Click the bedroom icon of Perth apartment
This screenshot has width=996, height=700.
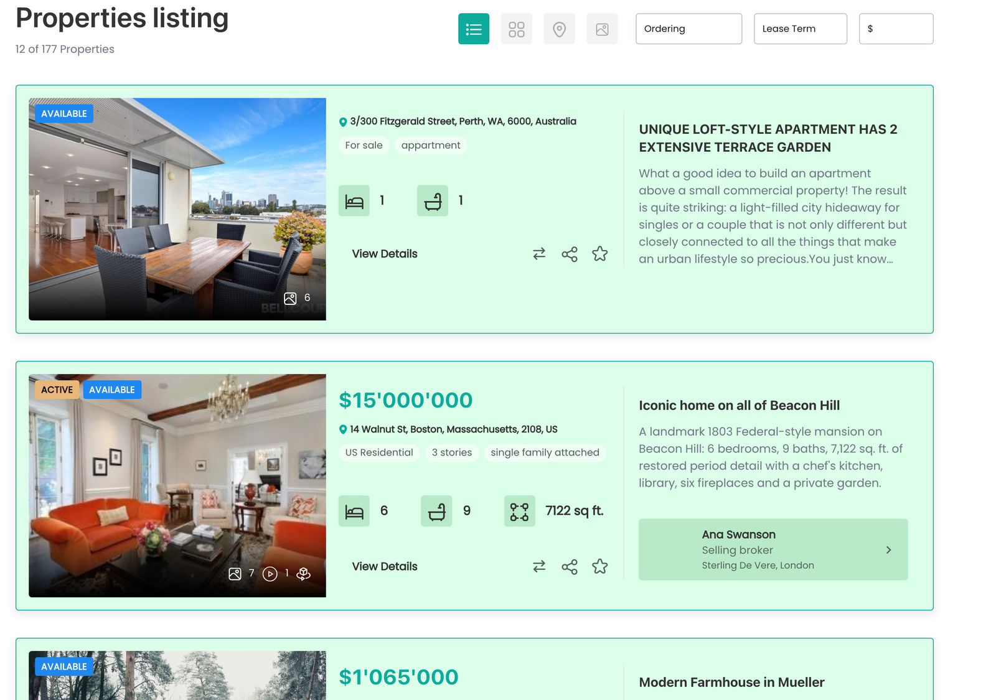(x=354, y=200)
